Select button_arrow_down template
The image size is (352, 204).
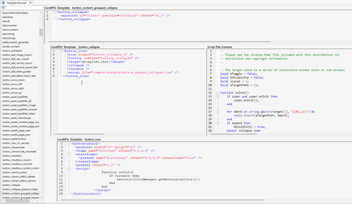click(13, 80)
